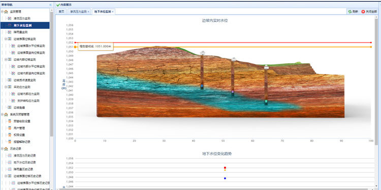Collapse the 边坡表面位移监测 tree node
The width and height of the screenshot is (381, 190).
(6, 39)
